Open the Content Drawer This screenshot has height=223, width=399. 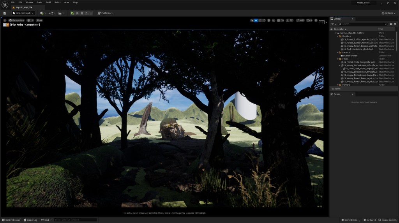(x=11, y=220)
